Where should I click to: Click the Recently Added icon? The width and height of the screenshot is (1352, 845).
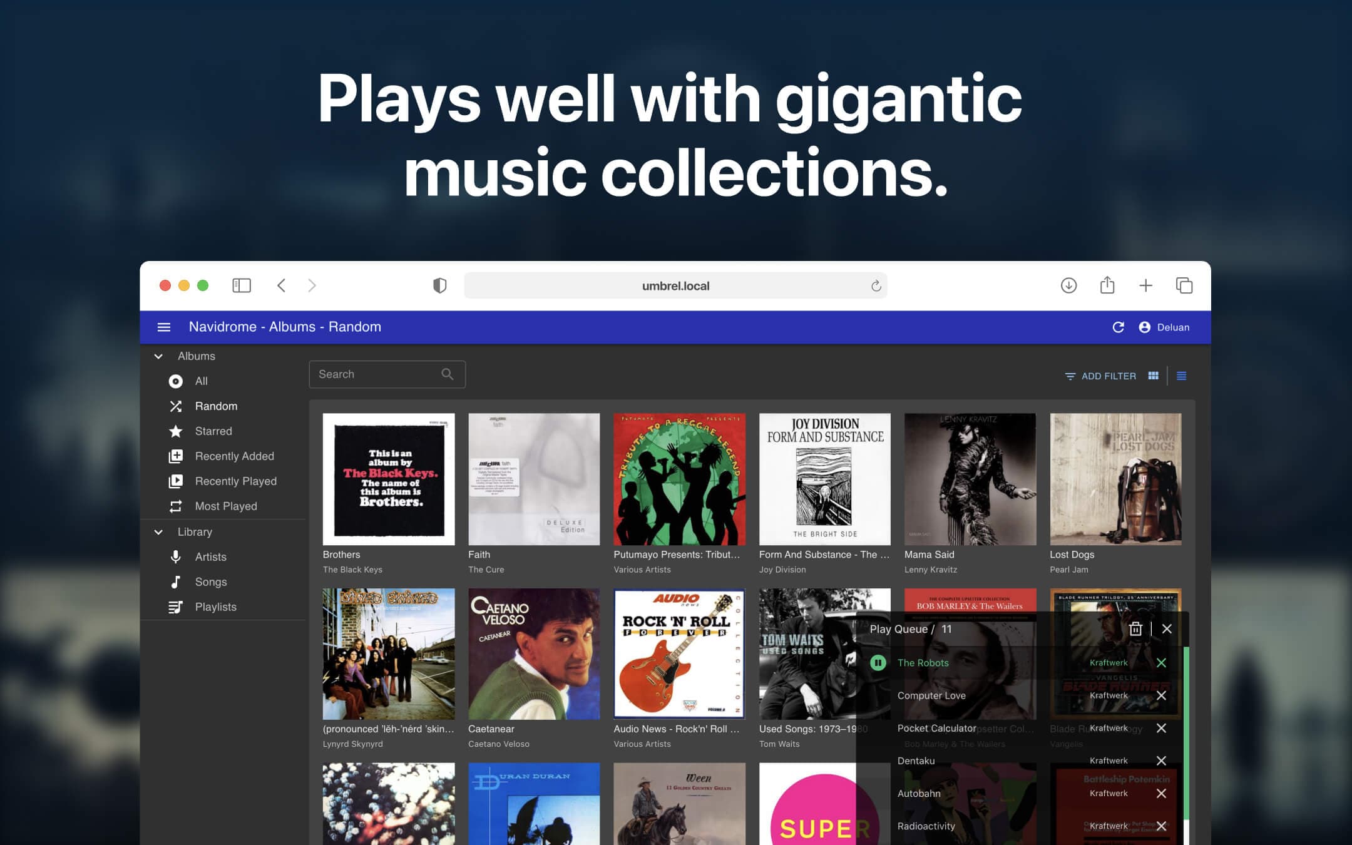click(175, 456)
